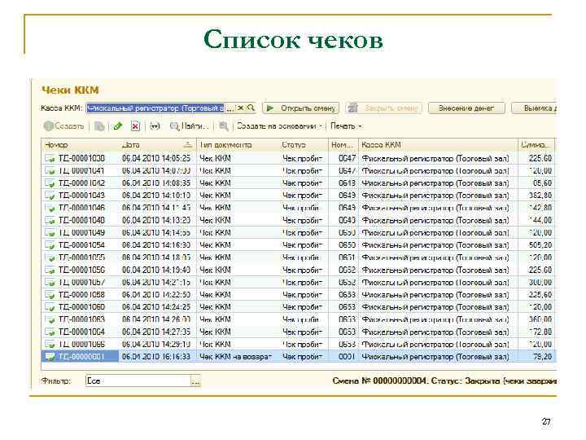Click the Касса ККМ input field
Image resolution: width=586 pixels, height=440 pixels.
[x=155, y=108]
